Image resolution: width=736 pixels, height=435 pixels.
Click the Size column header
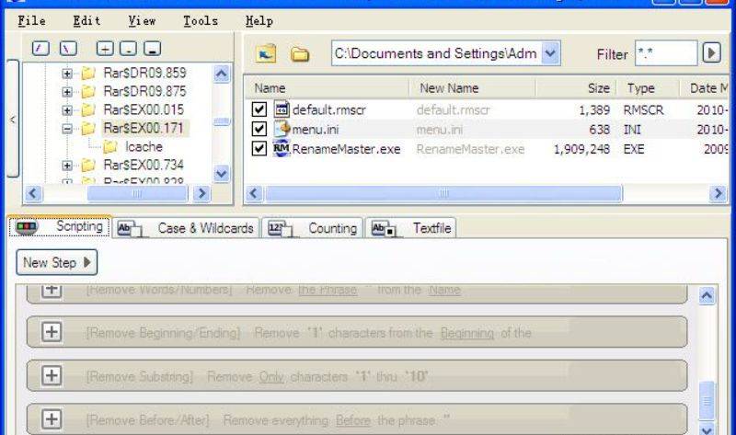point(576,88)
